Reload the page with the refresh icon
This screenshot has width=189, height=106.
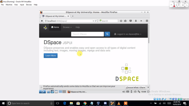[x=95, y=21]
